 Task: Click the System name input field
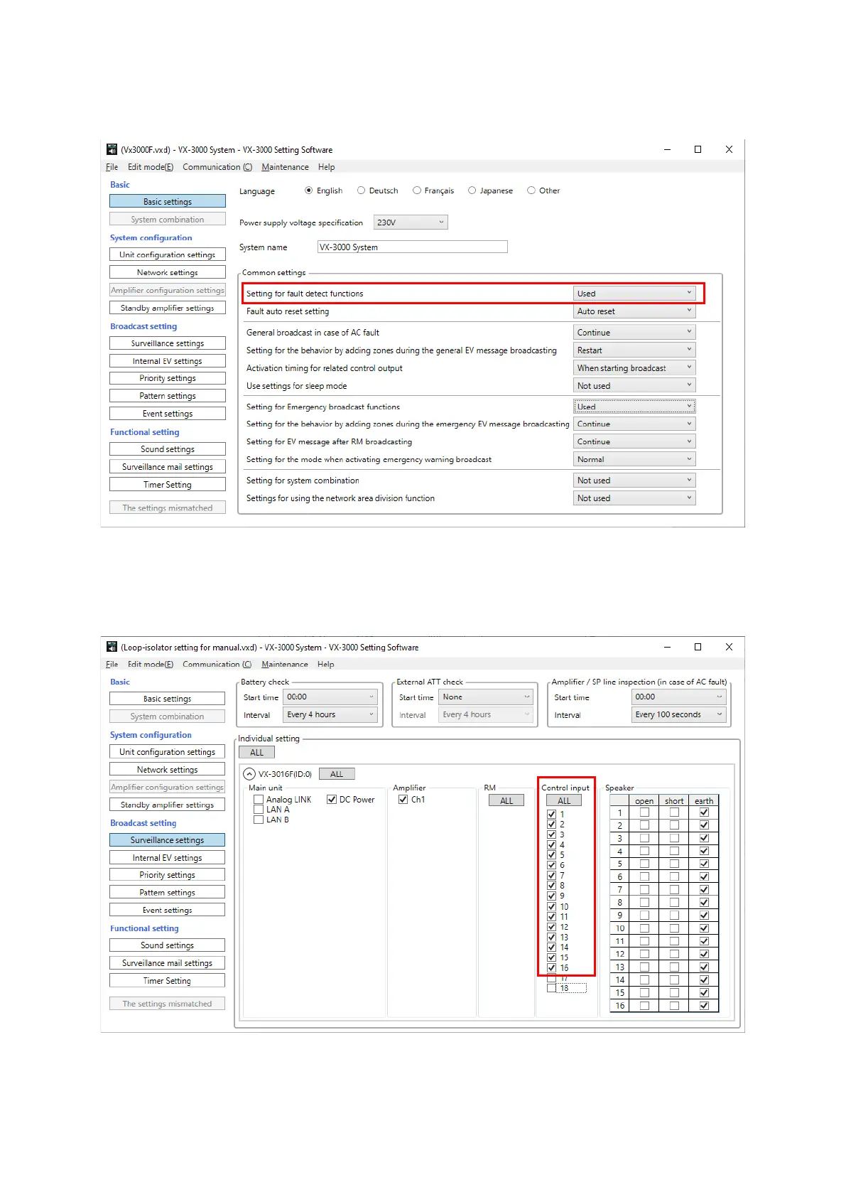tap(412, 247)
